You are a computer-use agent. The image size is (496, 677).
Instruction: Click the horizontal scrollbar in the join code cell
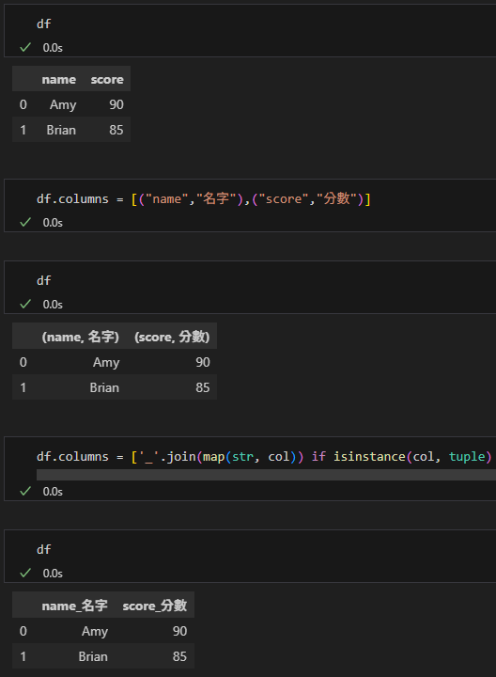(266, 475)
